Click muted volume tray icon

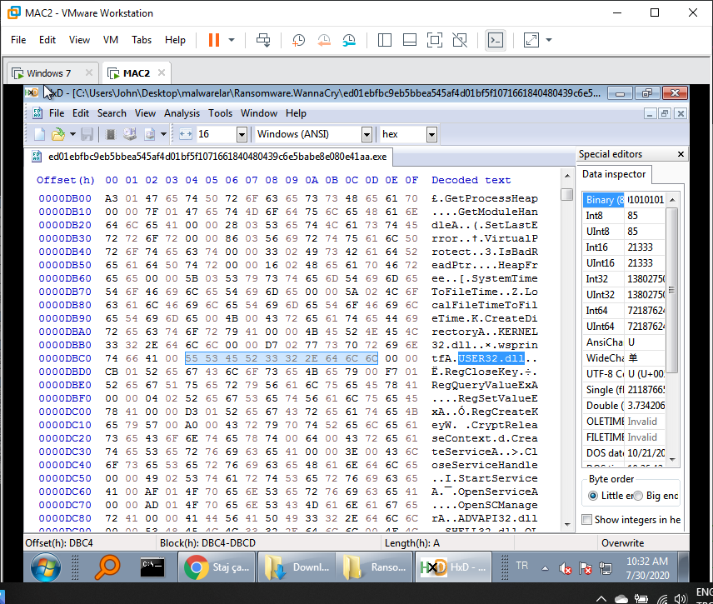click(x=566, y=568)
